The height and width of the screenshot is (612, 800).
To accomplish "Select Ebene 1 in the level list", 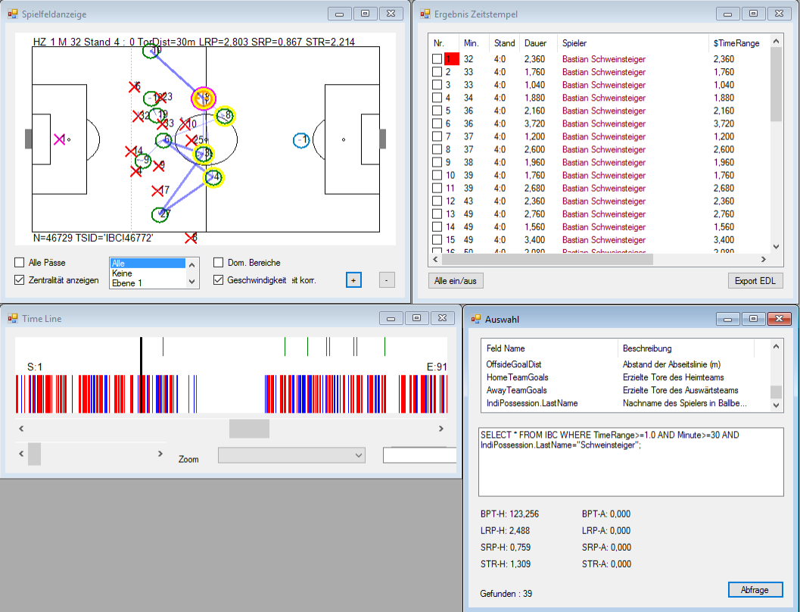I will [x=126, y=283].
